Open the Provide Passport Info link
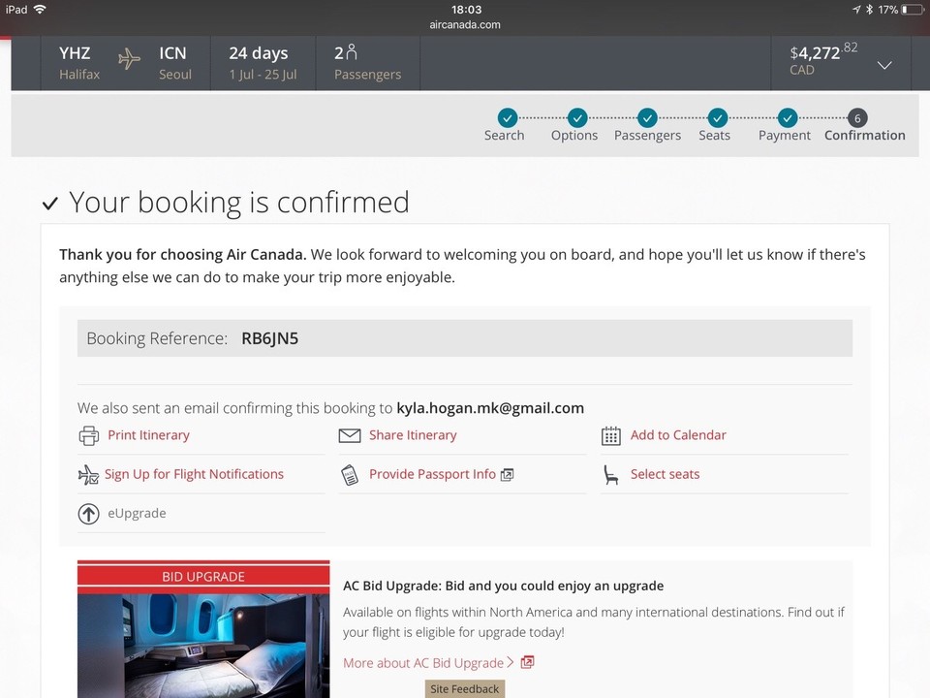This screenshot has height=698, width=930. [x=432, y=474]
